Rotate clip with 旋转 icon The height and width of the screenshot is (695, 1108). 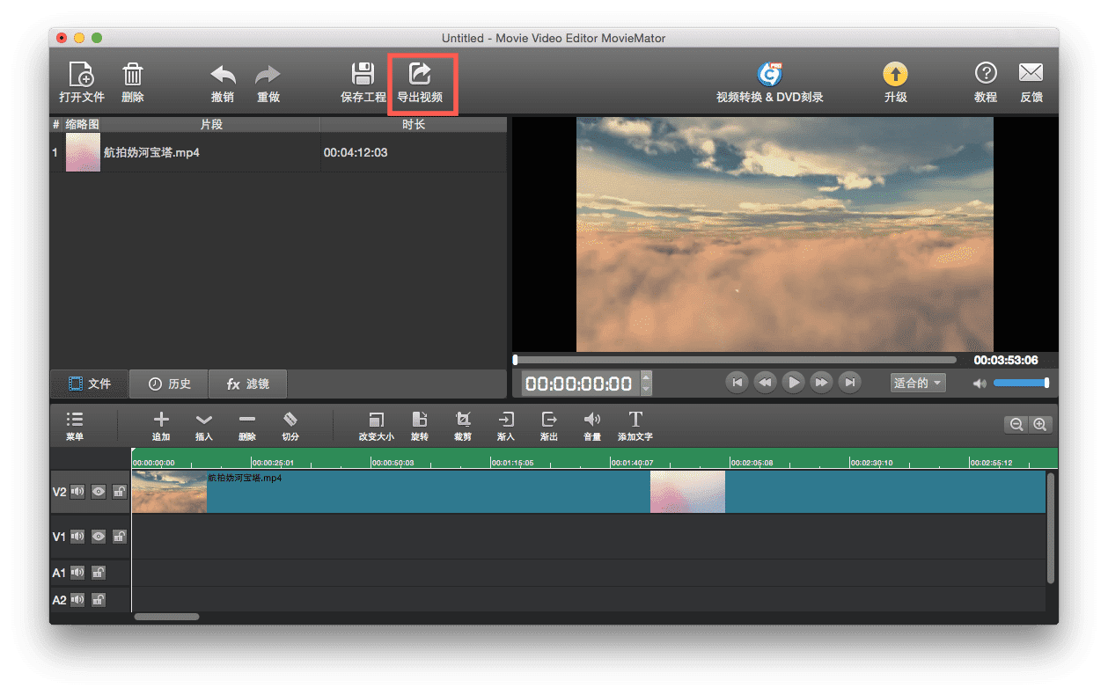[420, 427]
